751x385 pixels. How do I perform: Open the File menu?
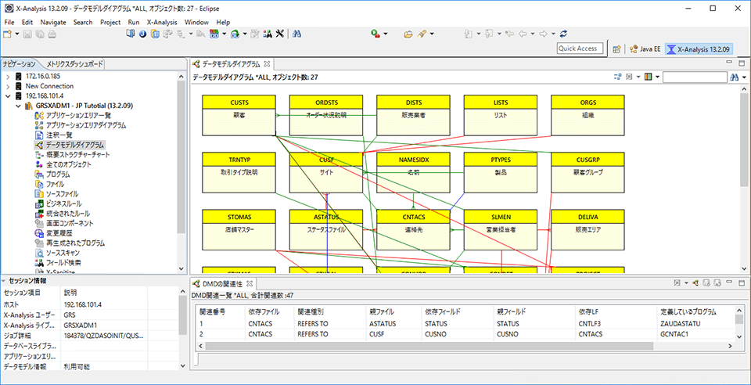9,22
